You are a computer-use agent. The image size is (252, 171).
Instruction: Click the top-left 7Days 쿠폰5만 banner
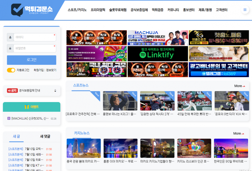pos(97,38)
